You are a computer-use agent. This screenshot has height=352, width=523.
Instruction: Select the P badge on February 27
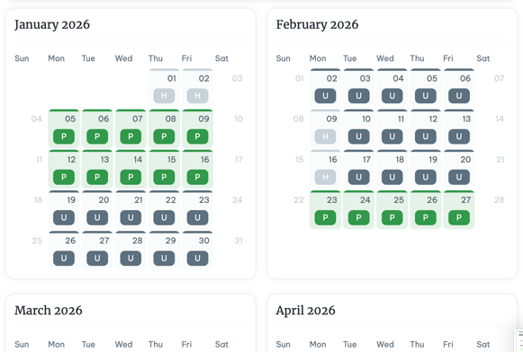459,217
